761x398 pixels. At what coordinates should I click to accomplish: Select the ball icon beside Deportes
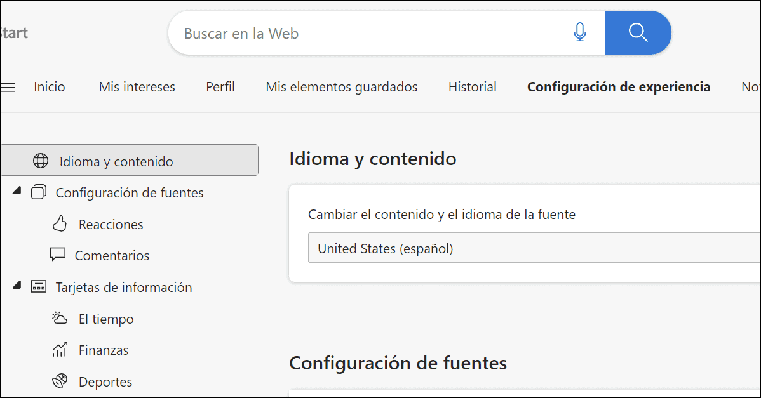59,380
